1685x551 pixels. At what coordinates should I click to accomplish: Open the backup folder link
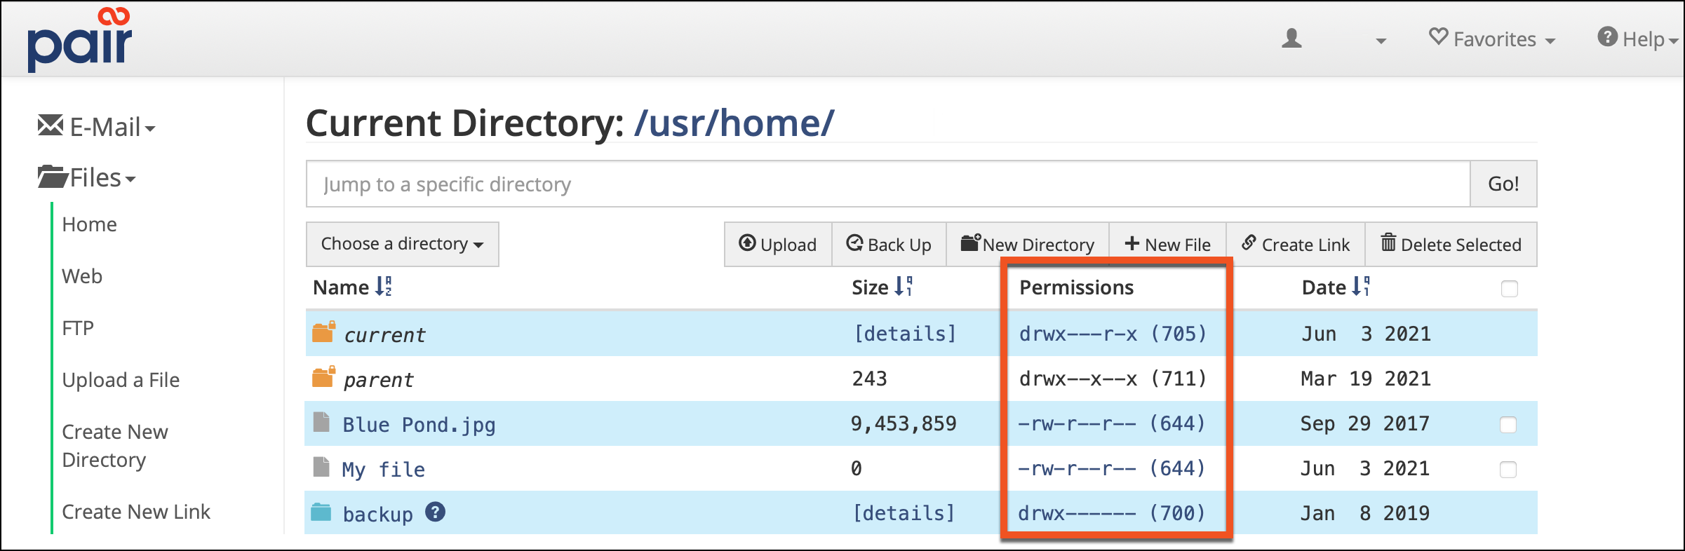[x=378, y=515]
